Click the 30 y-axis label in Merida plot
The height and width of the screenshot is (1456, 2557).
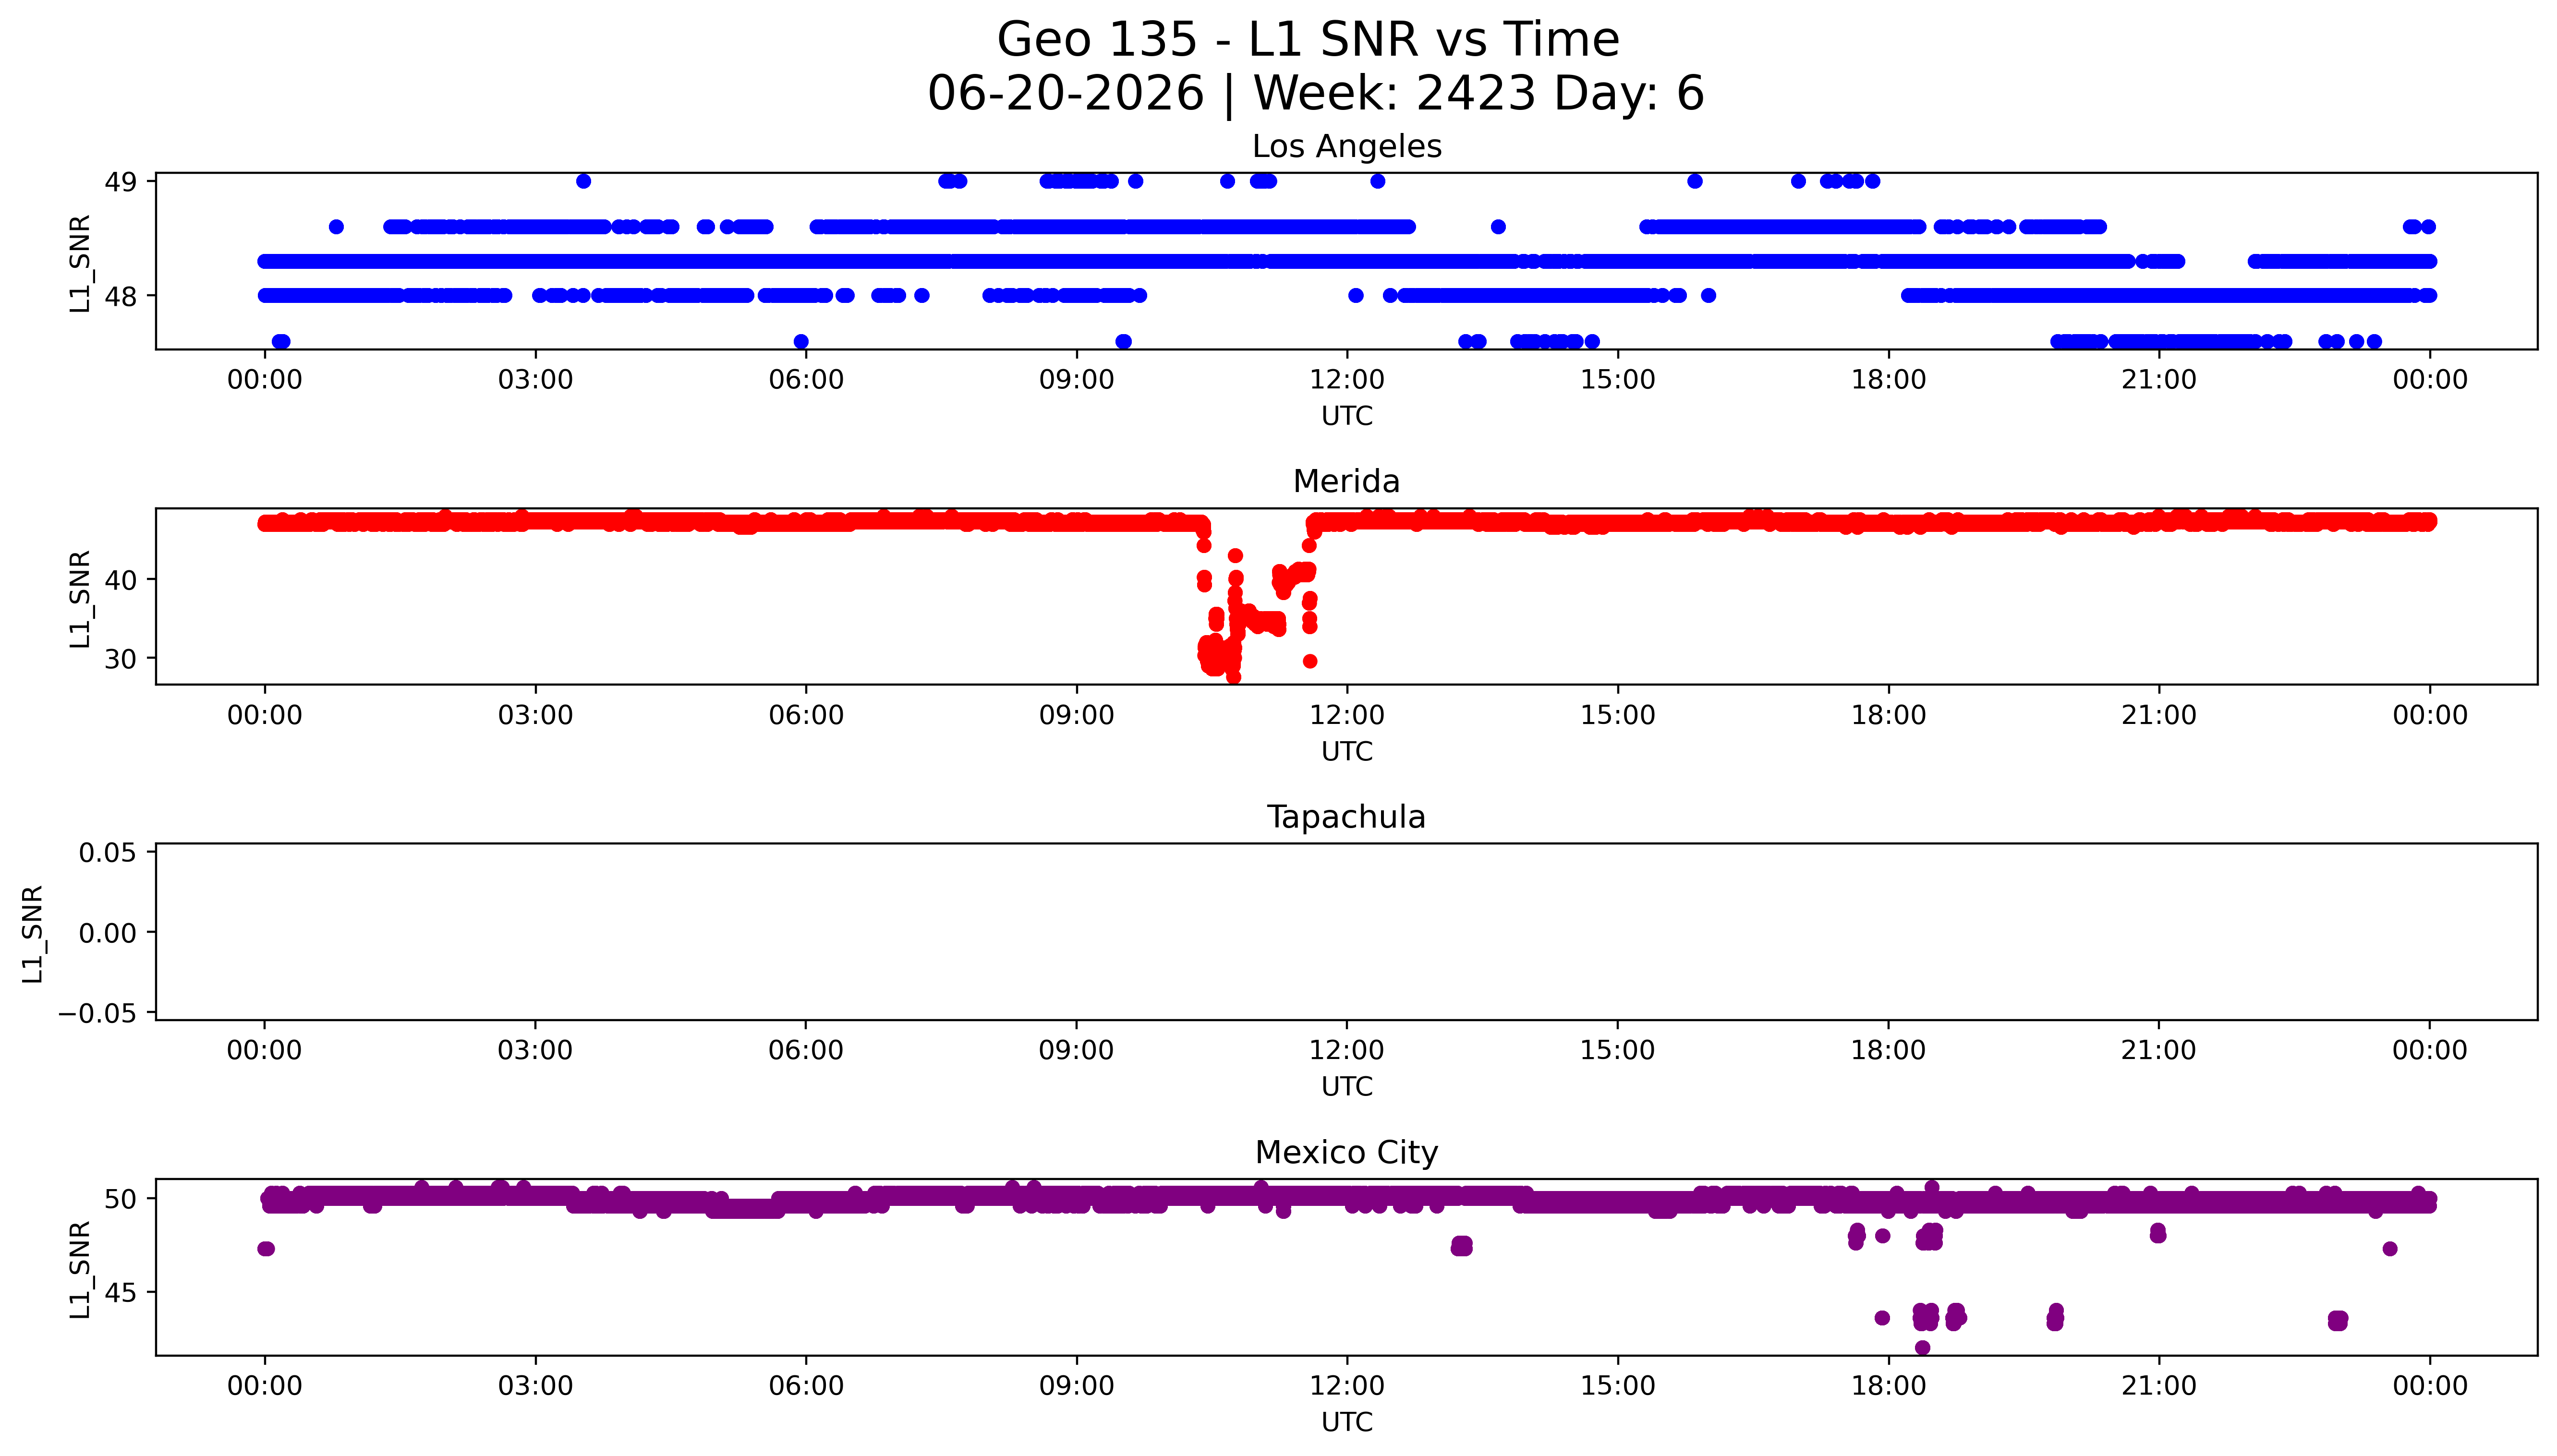pyautogui.click(x=121, y=659)
